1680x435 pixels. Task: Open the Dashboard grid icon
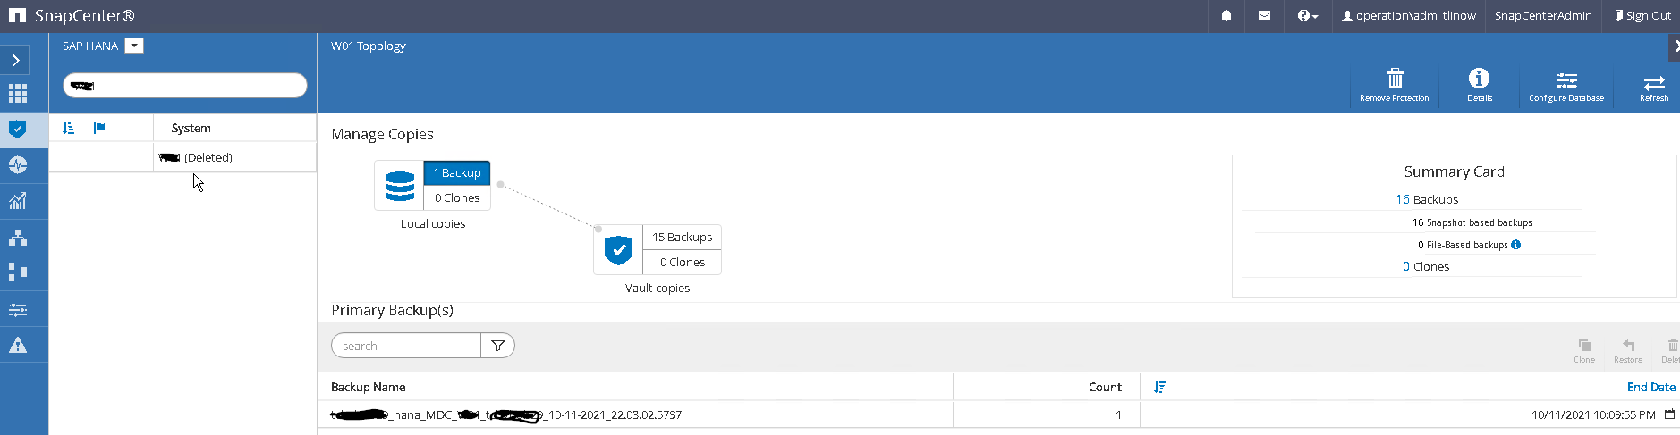[x=17, y=93]
